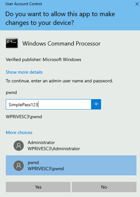Click the Command Prompt application icon

click(12, 43)
